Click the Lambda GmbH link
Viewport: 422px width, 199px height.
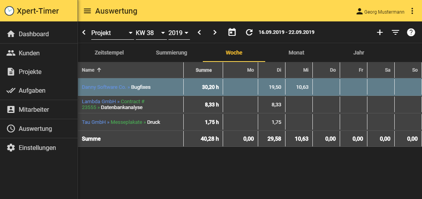(x=99, y=102)
